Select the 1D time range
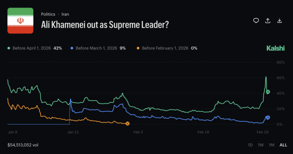The image size is (293, 154). click(250, 145)
